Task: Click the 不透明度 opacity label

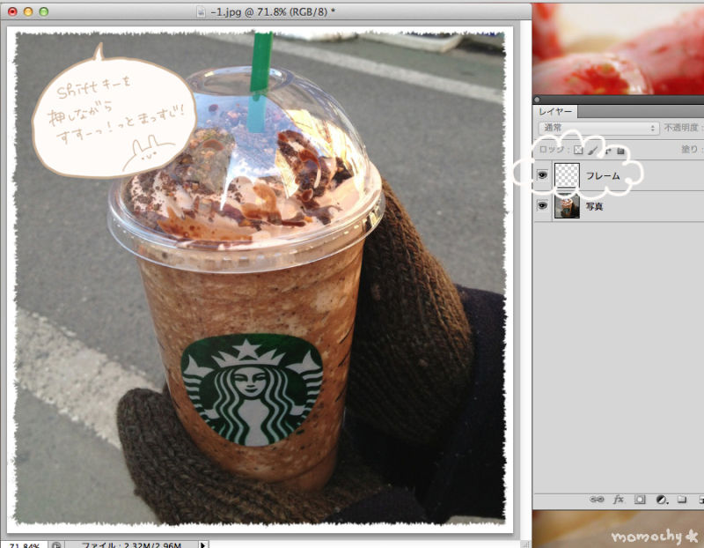Action: (x=681, y=128)
